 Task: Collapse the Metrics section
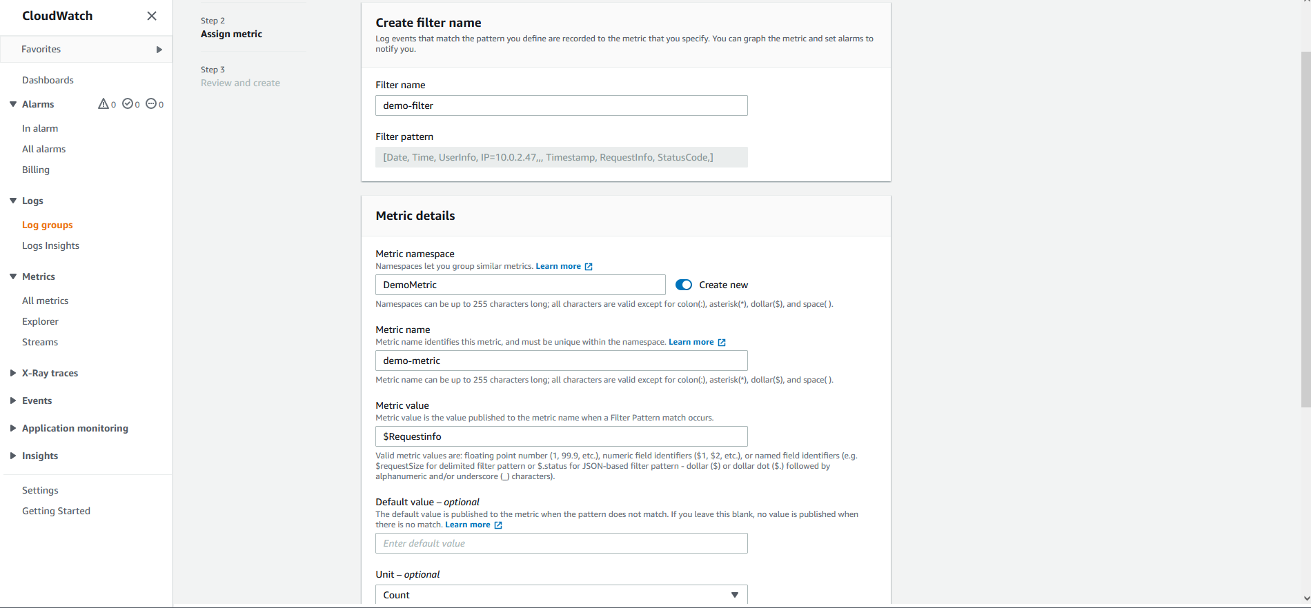pyautogui.click(x=13, y=276)
